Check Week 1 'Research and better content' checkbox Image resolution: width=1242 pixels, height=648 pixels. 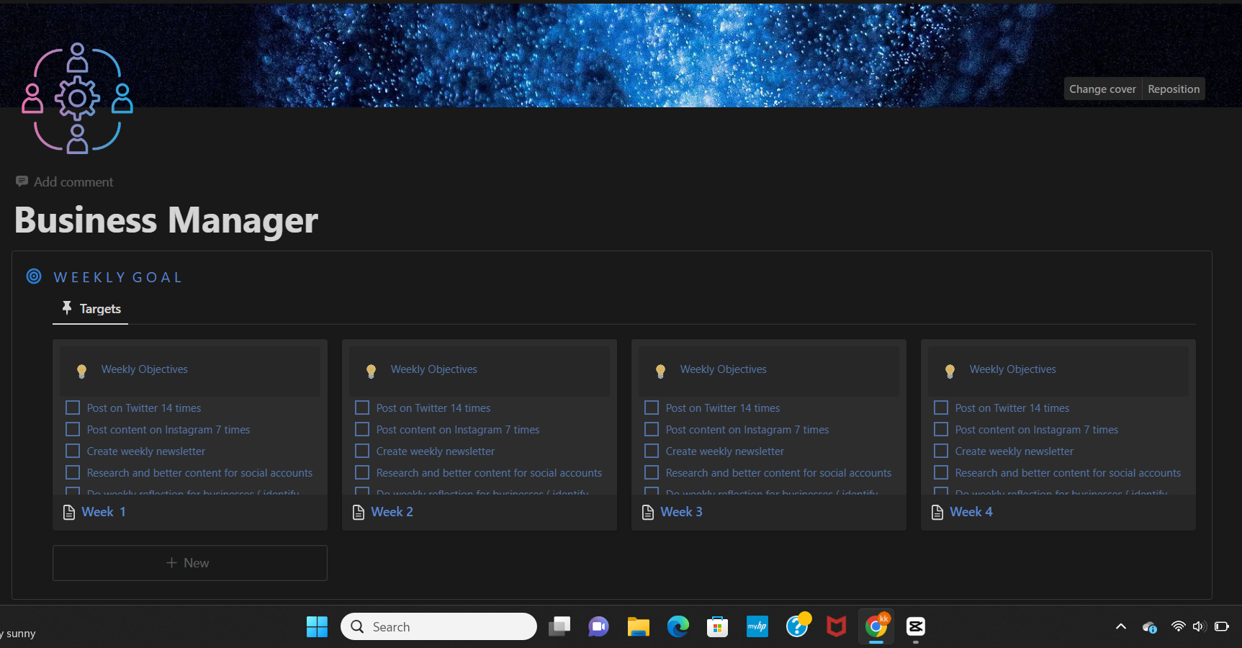(73, 473)
